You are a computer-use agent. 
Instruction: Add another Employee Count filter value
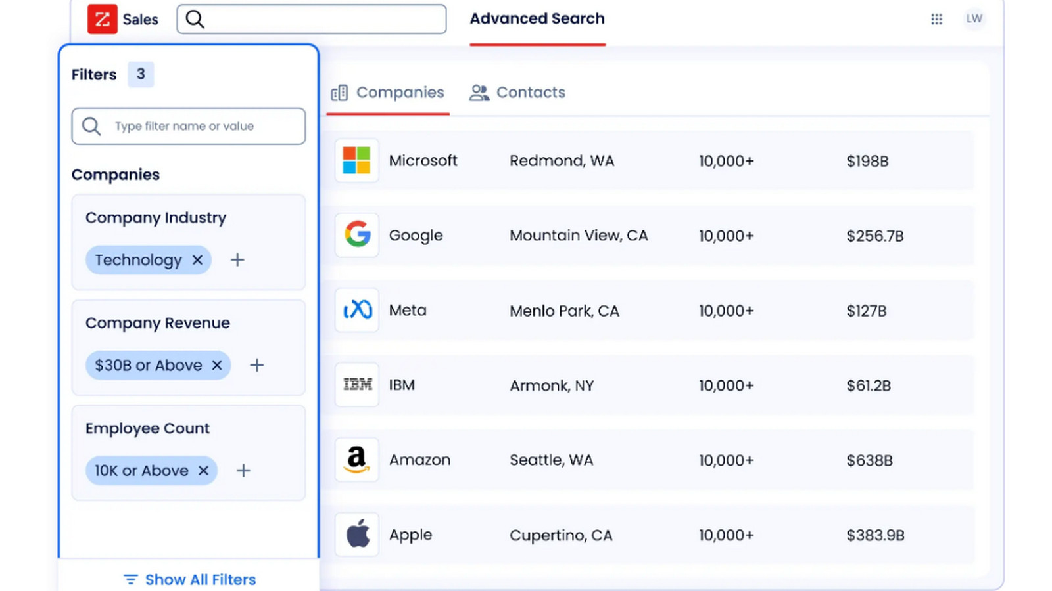click(243, 471)
